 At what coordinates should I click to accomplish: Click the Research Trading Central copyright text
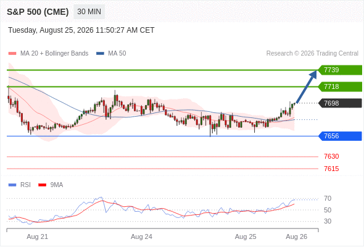click(x=312, y=54)
